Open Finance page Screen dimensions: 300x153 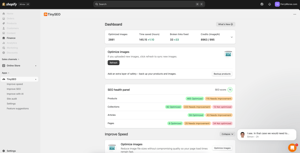[x=11, y=38]
